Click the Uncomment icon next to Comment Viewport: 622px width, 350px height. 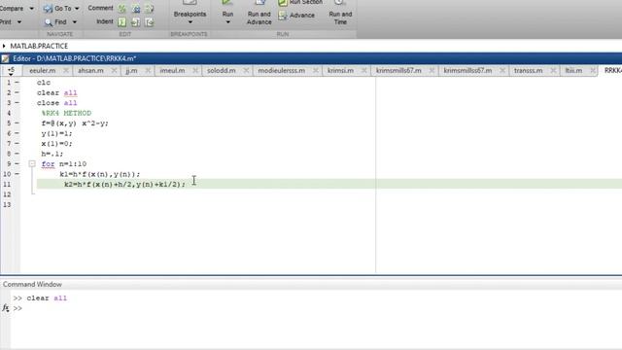pos(136,9)
